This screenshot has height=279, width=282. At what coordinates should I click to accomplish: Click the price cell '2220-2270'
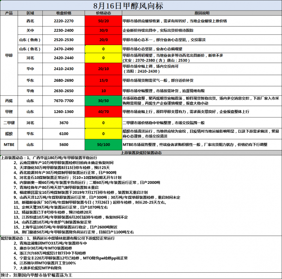pos(64,21)
